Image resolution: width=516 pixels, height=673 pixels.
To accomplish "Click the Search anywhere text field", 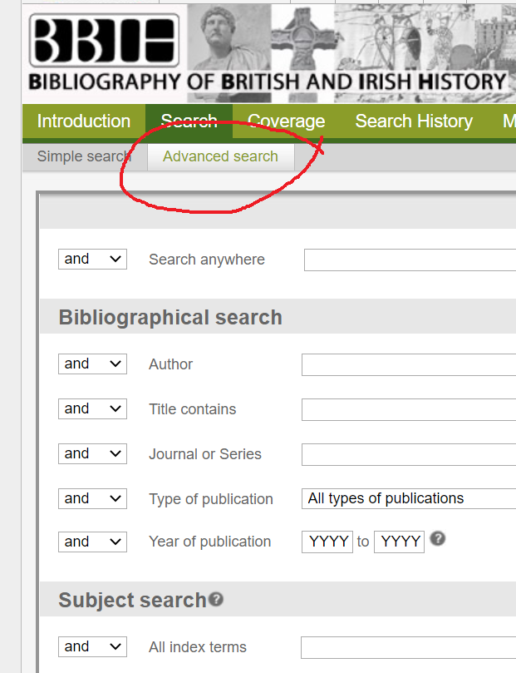I will (x=410, y=260).
